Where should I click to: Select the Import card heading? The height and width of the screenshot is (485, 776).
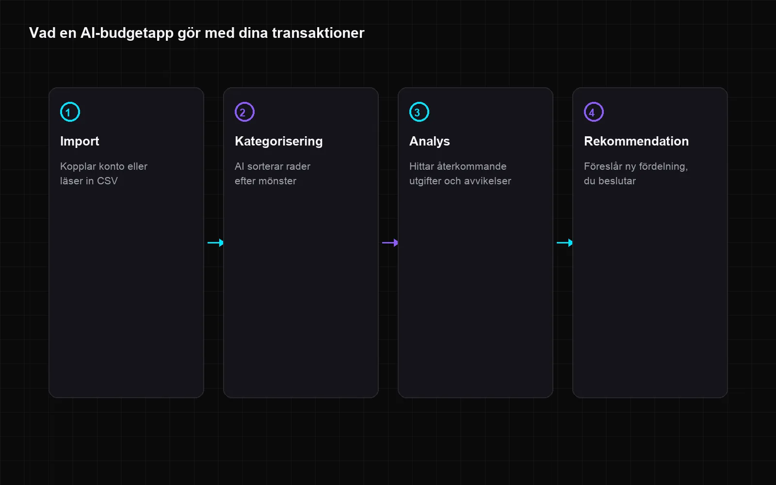[80, 141]
